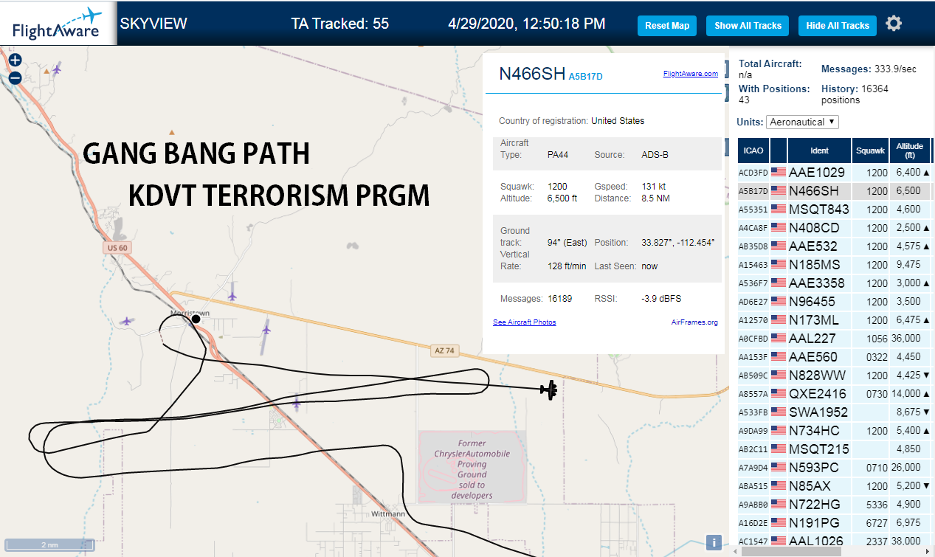Click the flag icon in QXE2416 row
The width and height of the screenshot is (935, 557).
(x=779, y=393)
